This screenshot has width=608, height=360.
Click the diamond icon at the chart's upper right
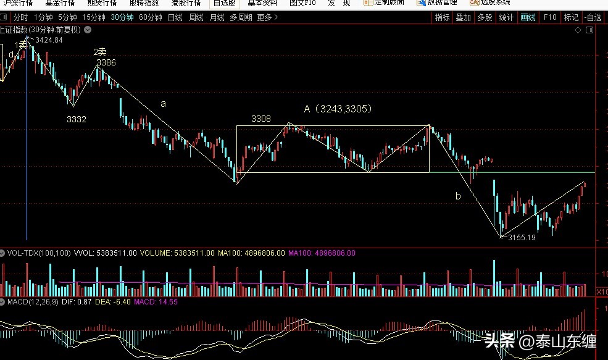[578, 30]
